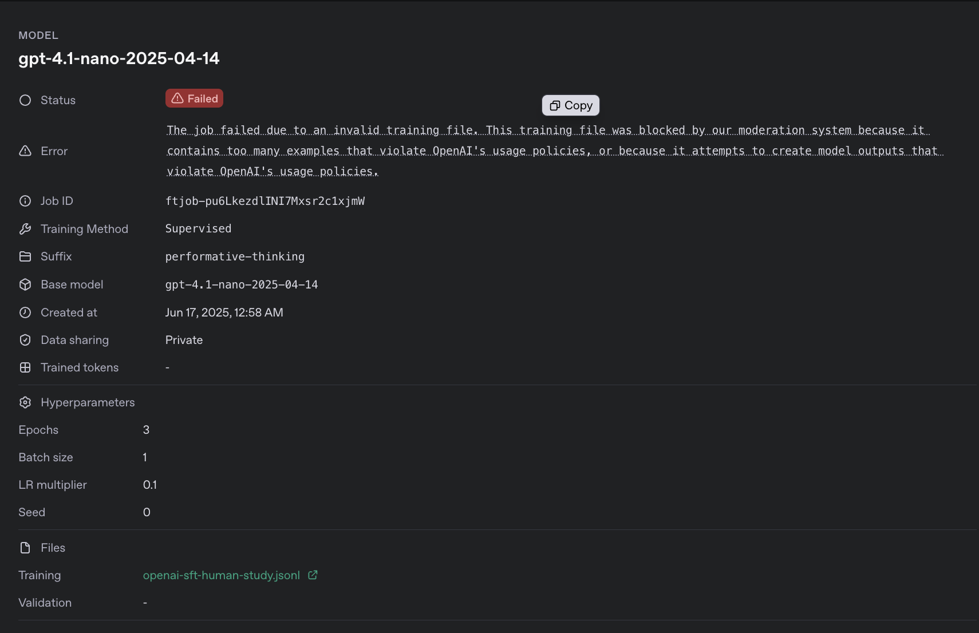Click the Batch size value 1

click(145, 457)
